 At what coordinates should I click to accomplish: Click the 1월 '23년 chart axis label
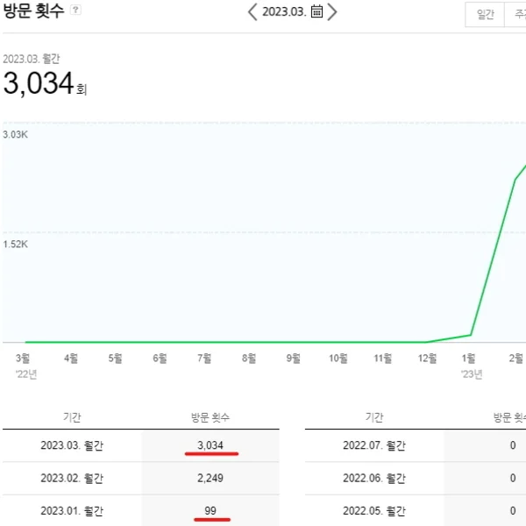[x=470, y=359]
